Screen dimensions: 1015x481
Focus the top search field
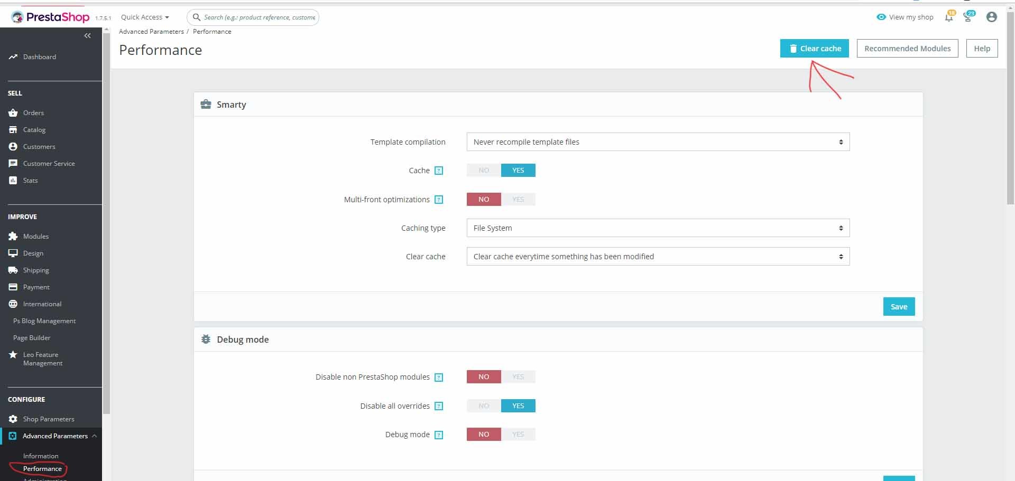tap(253, 17)
